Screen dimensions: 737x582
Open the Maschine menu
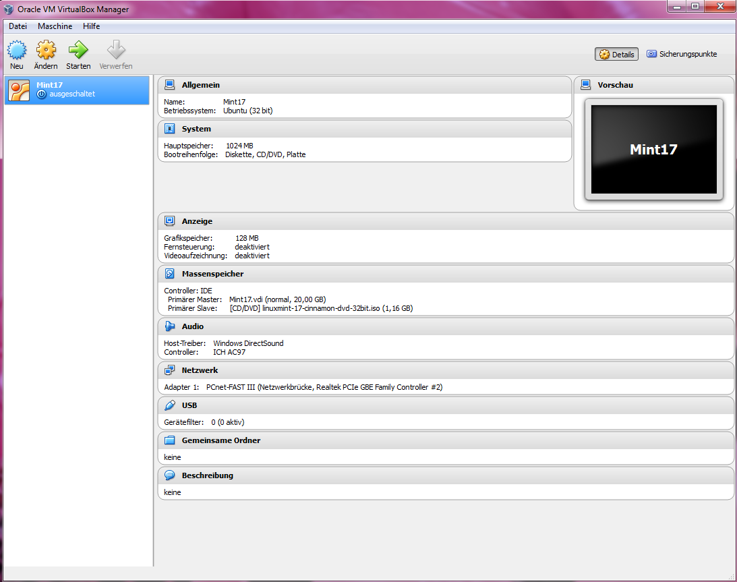point(55,26)
